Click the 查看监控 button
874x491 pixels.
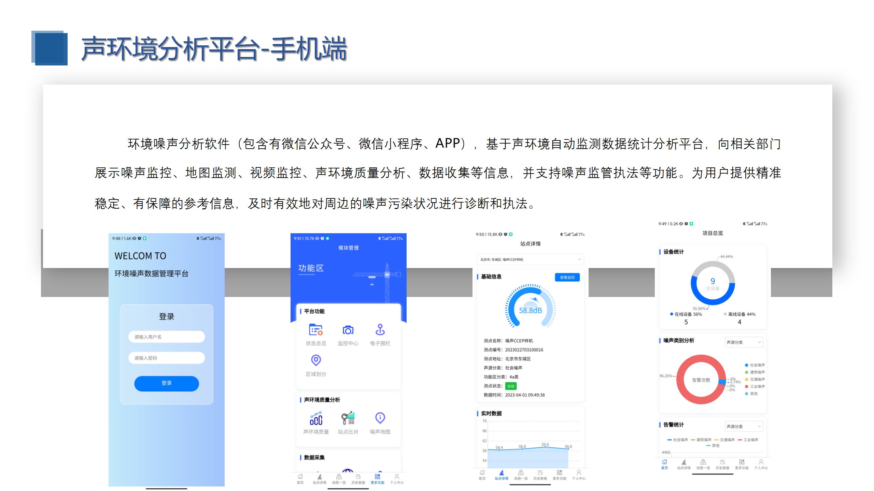click(x=567, y=278)
